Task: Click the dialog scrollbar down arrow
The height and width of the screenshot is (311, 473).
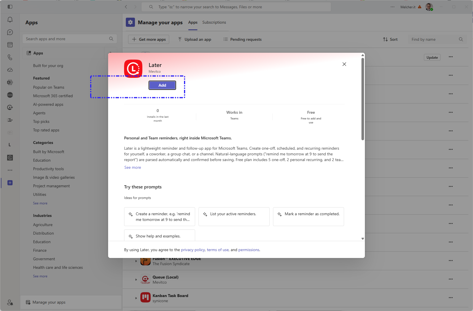Action: click(x=363, y=239)
